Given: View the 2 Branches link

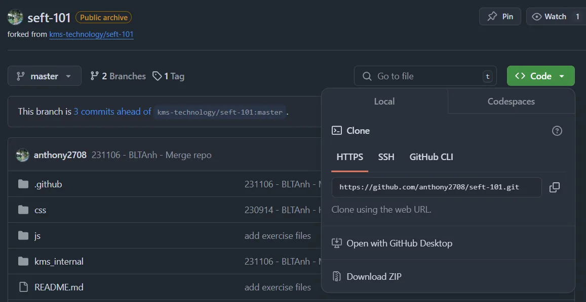Looking at the screenshot, I should pos(118,76).
